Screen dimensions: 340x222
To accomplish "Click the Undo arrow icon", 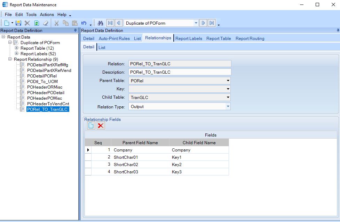I will point(84,23).
